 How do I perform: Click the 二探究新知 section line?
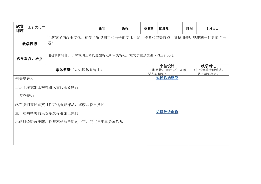[x=25, y=96]
